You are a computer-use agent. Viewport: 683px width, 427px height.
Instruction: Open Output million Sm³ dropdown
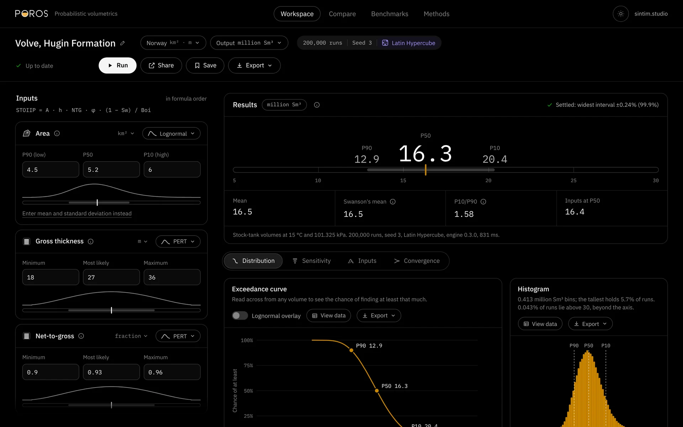coord(249,43)
